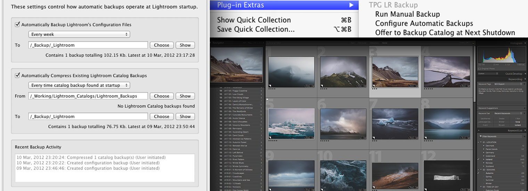
Task: Click Choose button for configuration backup folder
Action: tap(162, 45)
